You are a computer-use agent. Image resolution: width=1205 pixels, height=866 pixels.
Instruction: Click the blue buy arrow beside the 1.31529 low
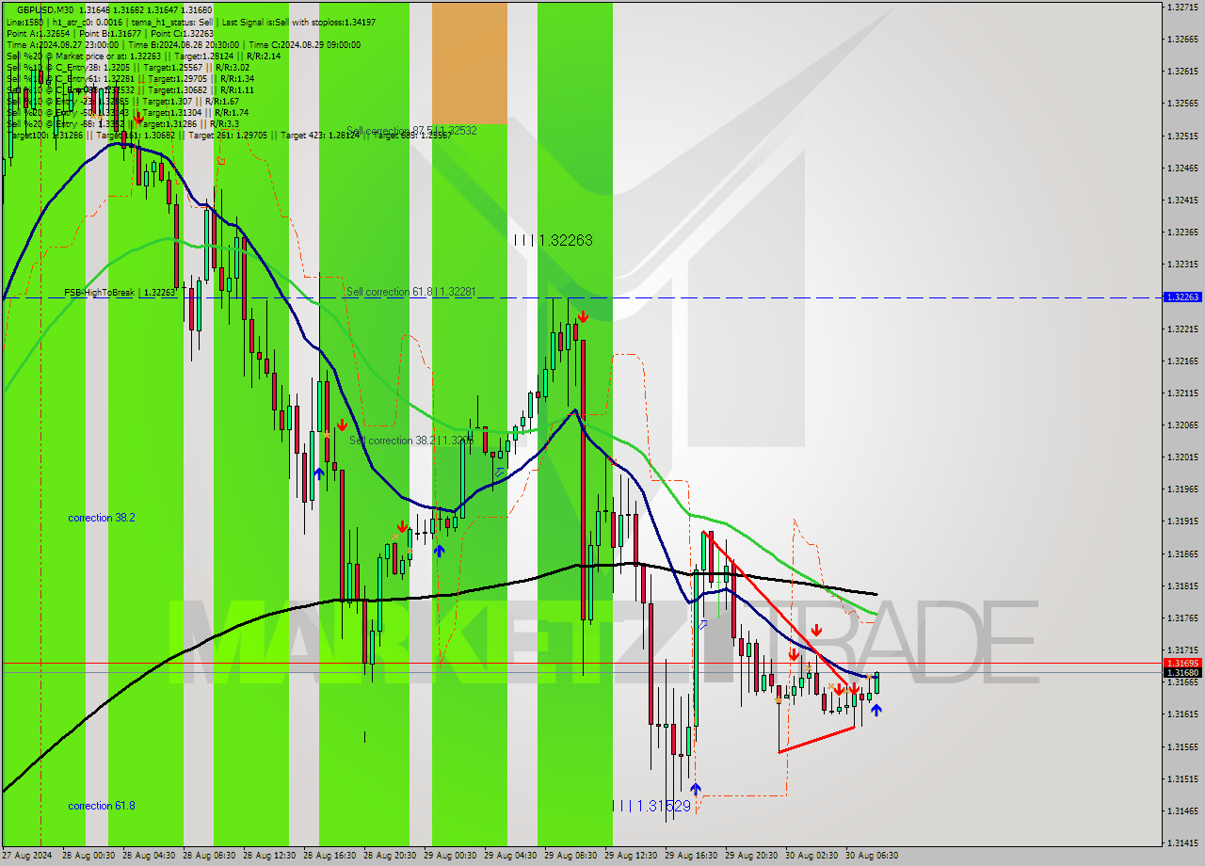pyautogui.click(x=696, y=789)
